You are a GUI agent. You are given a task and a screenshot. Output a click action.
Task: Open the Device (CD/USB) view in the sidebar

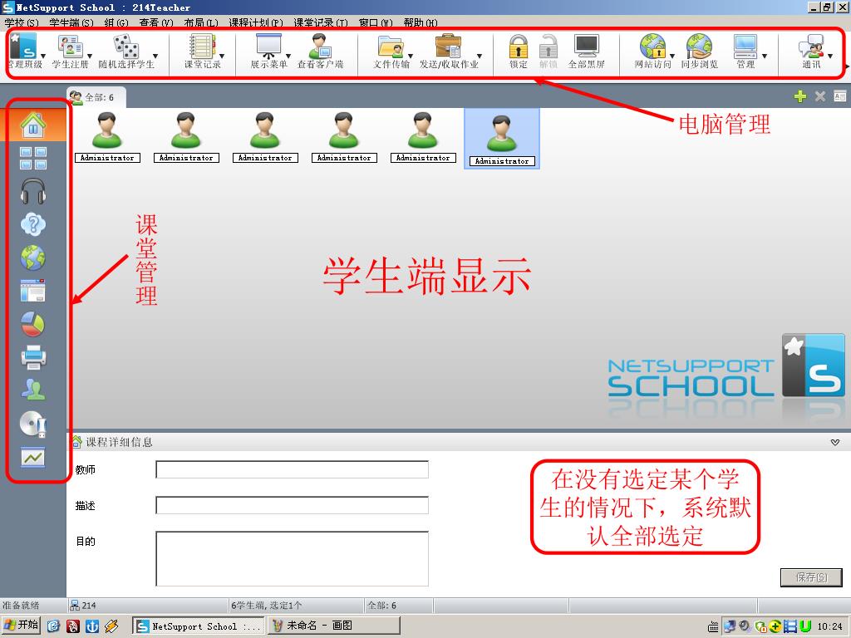point(33,424)
